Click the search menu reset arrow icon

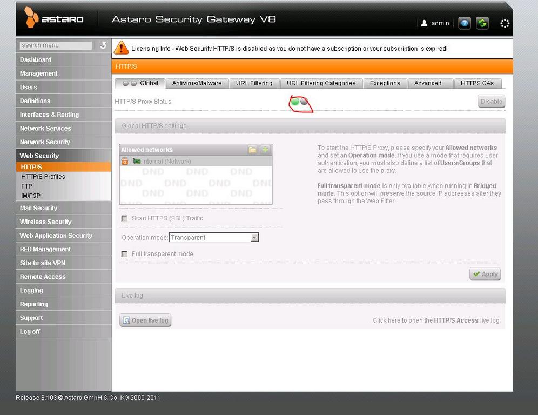(103, 45)
